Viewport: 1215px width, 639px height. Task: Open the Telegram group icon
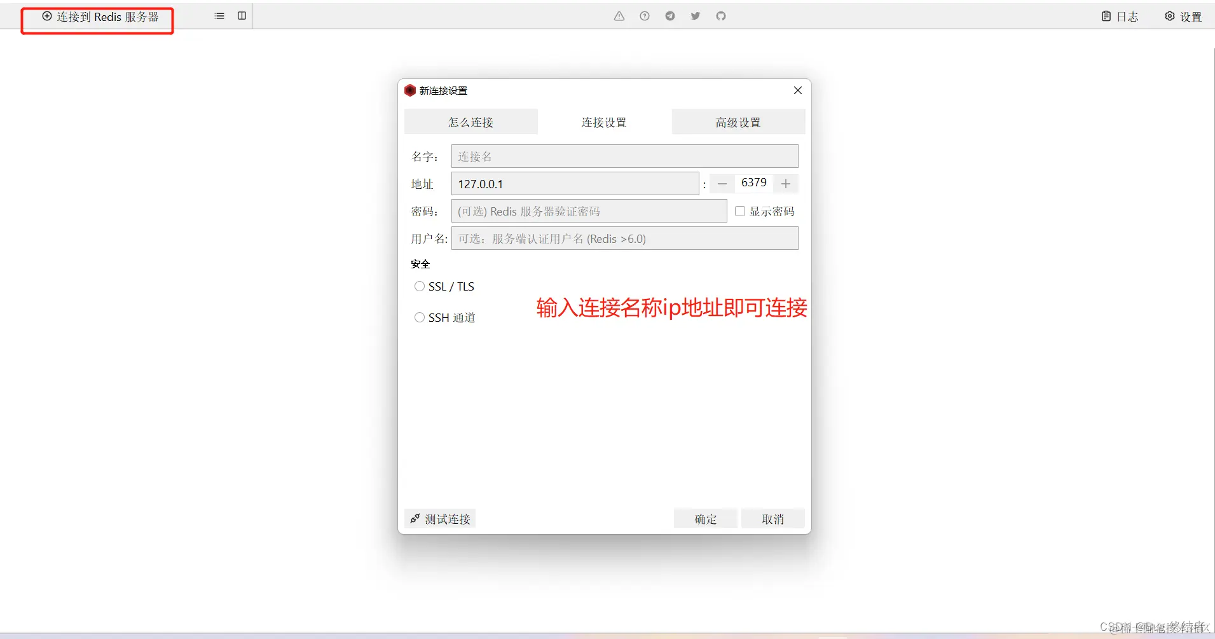click(670, 16)
